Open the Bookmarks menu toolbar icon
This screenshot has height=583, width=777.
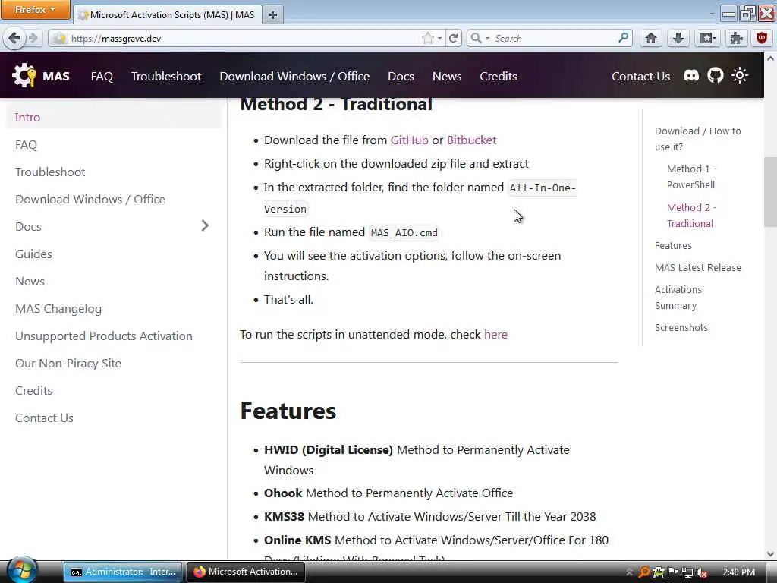click(x=706, y=38)
